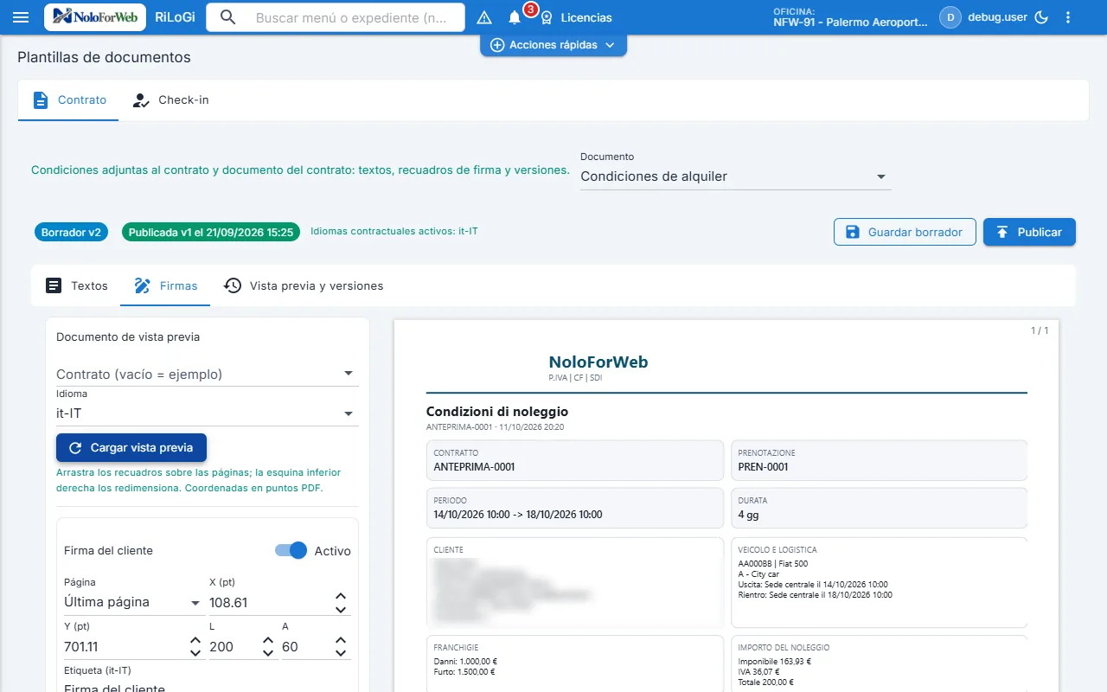The image size is (1107, 692).
Task: Increase the A height value
Action: point(341,641)
